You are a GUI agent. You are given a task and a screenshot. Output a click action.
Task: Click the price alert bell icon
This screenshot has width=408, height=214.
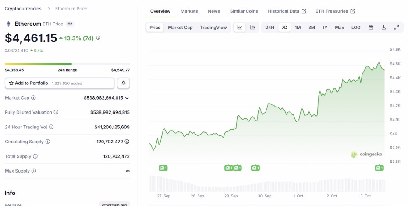124,83
